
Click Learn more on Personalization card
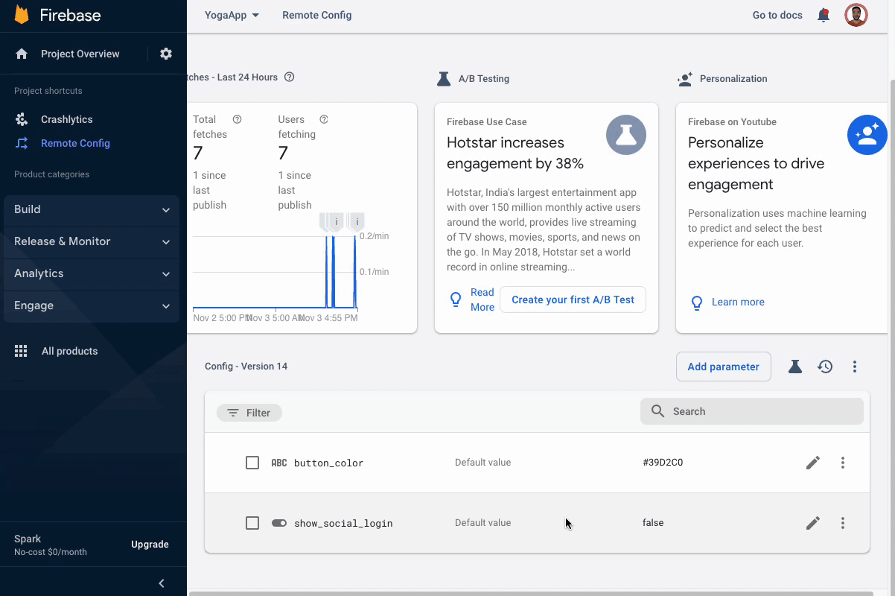point(738,302)
